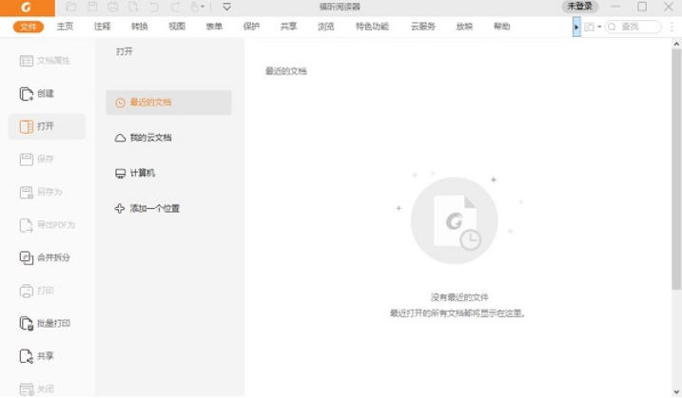Viewport: 682px width, 398px height.
Task: Open 合并拆分 in the file sidebar
Action: pyautogui.click(x=46, y=257)
